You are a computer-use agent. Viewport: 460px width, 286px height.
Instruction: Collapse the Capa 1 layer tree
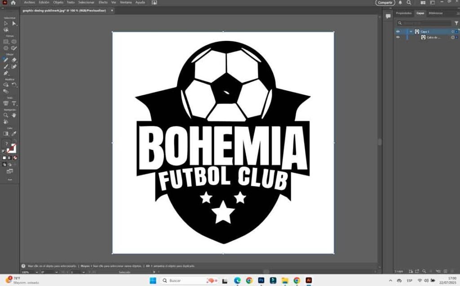click(x=411, y=31)
